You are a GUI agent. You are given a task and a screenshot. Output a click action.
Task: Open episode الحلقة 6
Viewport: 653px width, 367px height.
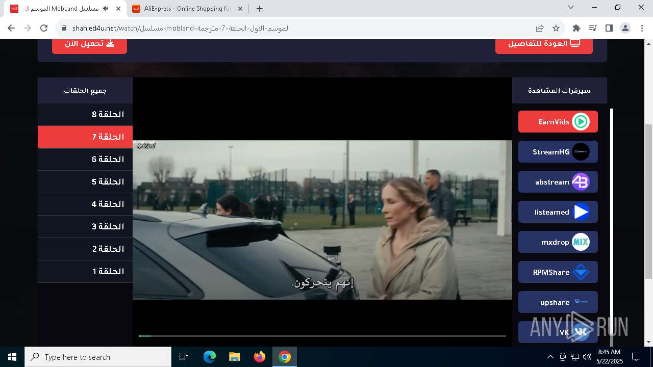pos(85,160)
